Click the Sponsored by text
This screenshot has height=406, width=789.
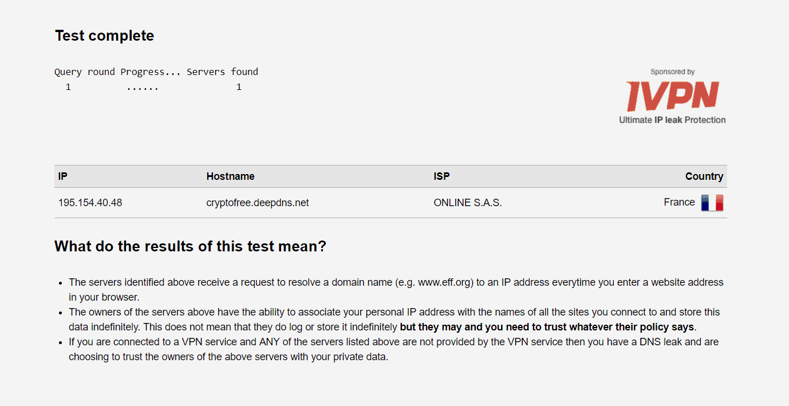pyautogui.click(x=672, y=72)
